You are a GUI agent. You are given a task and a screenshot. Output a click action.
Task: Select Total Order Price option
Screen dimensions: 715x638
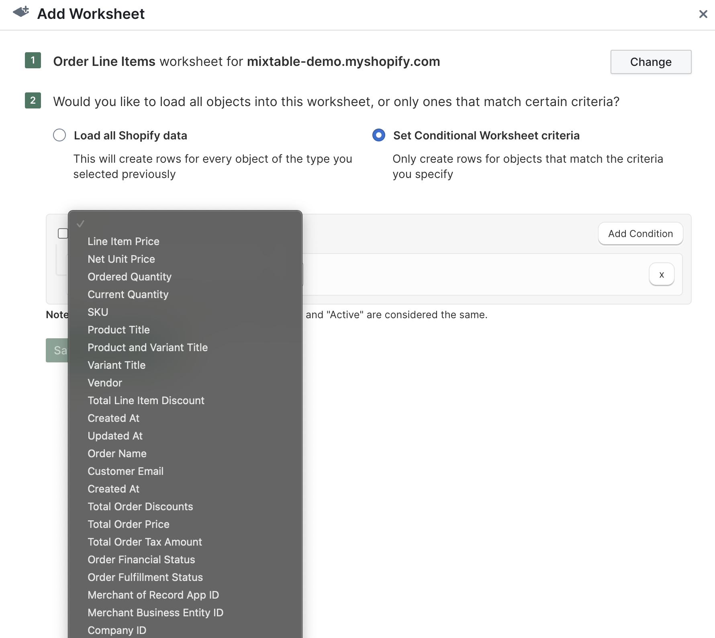coord(128,524)
